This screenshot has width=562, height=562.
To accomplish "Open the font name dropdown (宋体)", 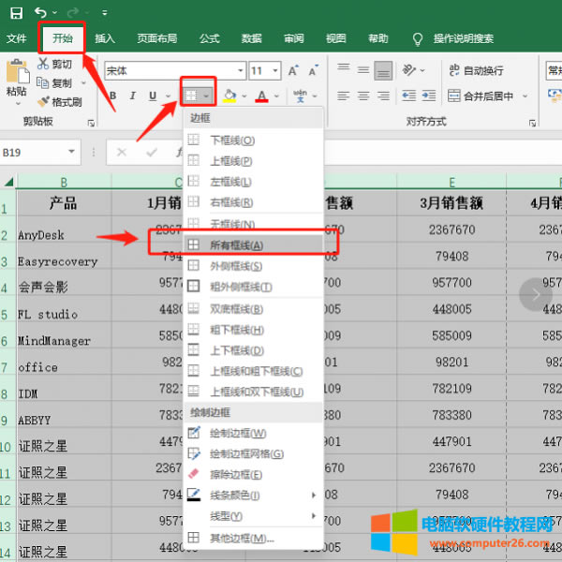I will pos(173,70).
